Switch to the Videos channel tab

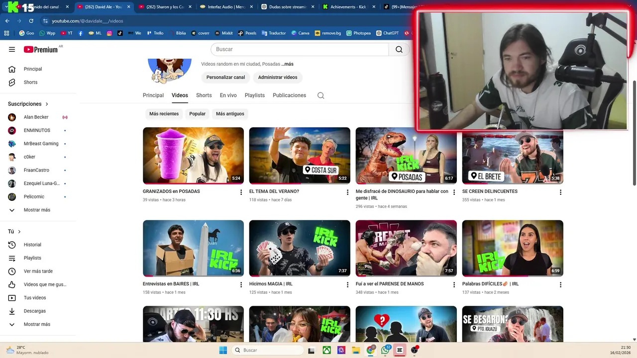(x=180, y=95)
